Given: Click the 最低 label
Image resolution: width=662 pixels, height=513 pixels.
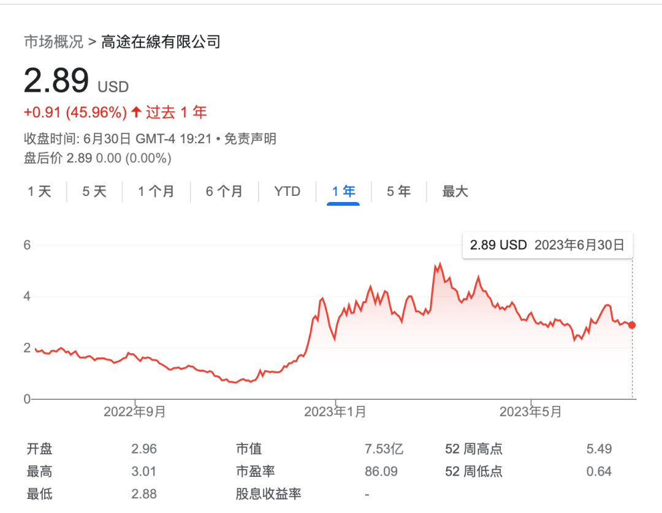Looking at the screenshot, I should (40, 493).
